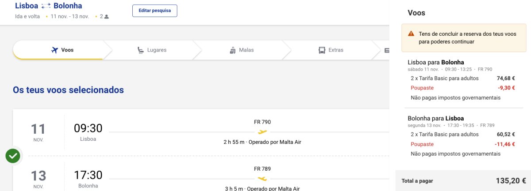Click the round-trip plane icon between Lisboa Bolonha
This screenshot has height=191, width=531.
[x=46, y=6]
